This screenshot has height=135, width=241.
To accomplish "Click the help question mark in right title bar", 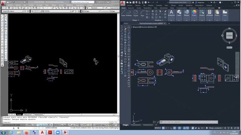I will (220, 2).
